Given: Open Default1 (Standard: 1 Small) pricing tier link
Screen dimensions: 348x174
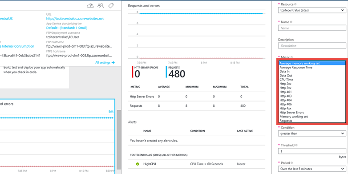Looking at the screenshot, I should coord(67,28).
